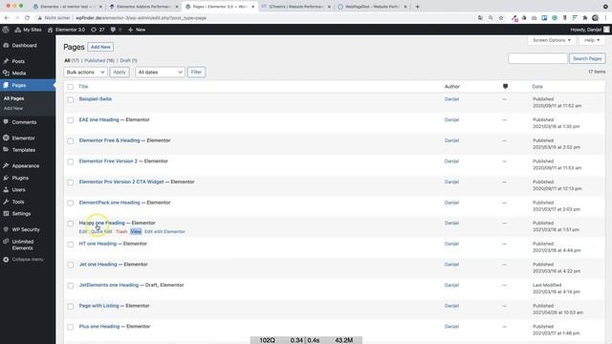Toggle the select-all checkbox in table header
Viewport: 612px width, 344px height.
70,87
